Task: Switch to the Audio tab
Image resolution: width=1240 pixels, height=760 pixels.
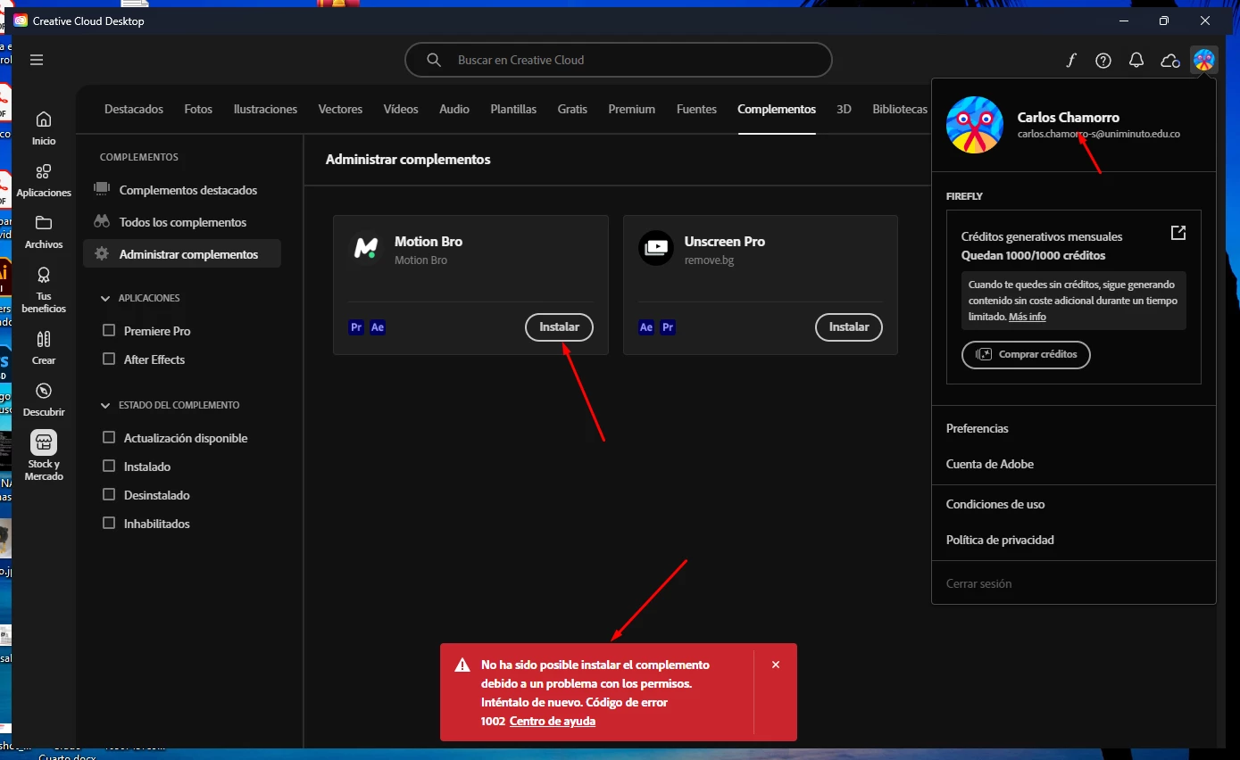Action: pyautogui.click(x=454, y=109)
